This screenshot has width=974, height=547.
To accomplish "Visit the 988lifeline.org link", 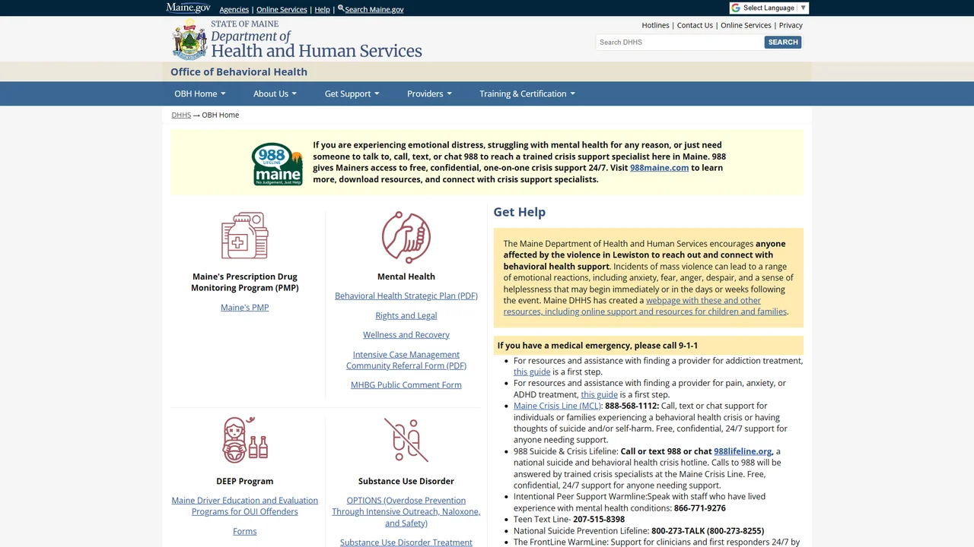I will tap(743, 451).
